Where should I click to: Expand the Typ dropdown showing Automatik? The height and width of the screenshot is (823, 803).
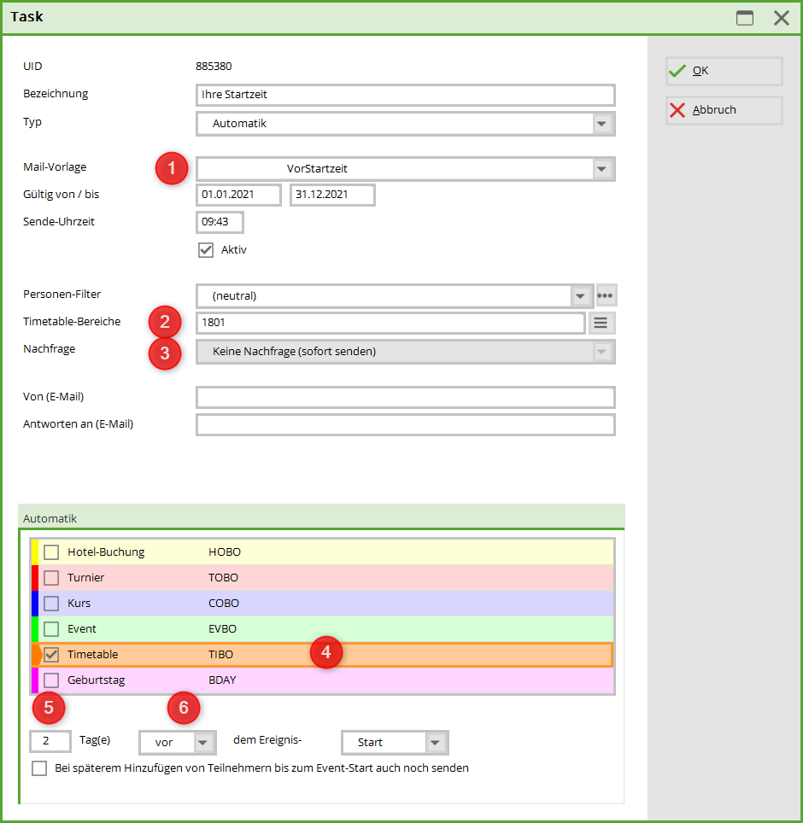pos(603,124)
